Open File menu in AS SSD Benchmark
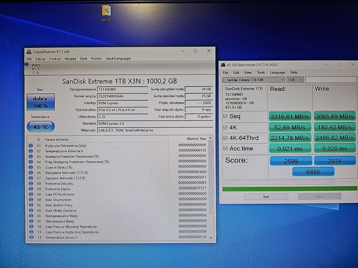This screenshot has width=358, height=268. 225,72
